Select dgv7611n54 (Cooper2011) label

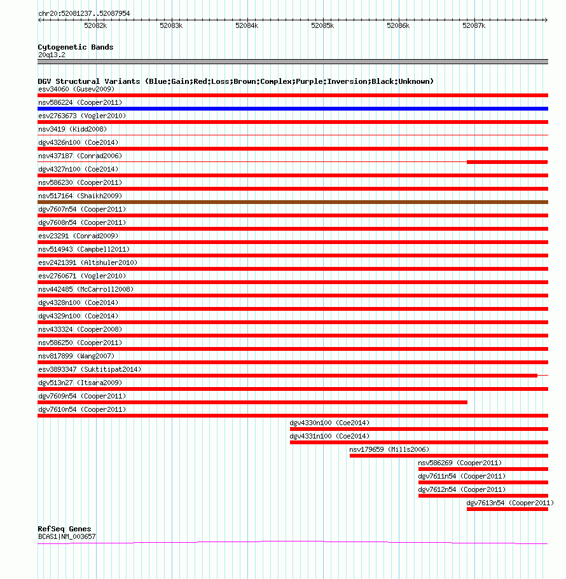tap(462, 476)
